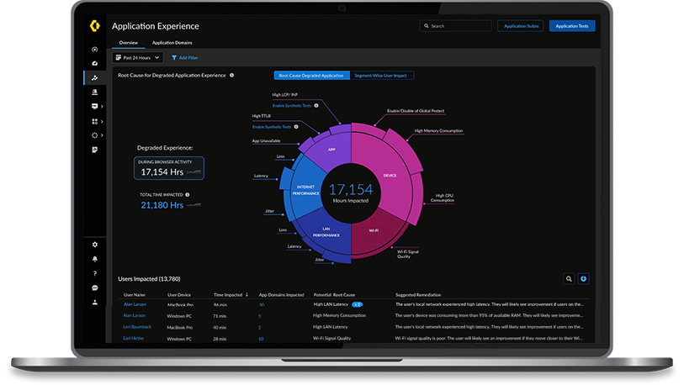Viewport: 684px width, 385px height.
Task: Click into the Search field
Action: click(454, 26)
